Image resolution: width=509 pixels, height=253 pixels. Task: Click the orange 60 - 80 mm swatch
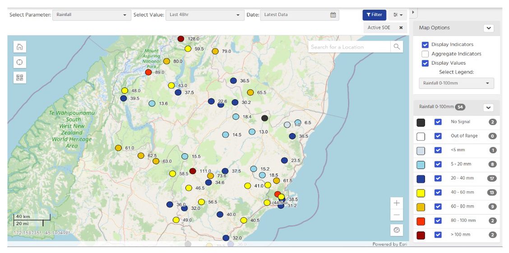pos(421,207)
